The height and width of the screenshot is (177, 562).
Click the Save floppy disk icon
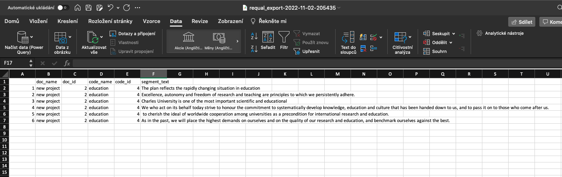(89, 8)
